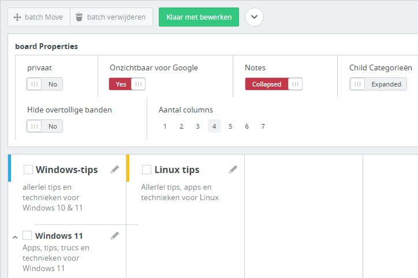Toggle Hide overtollige banden switch
This screenshot has height=278, width=418.
click(44, 126)
